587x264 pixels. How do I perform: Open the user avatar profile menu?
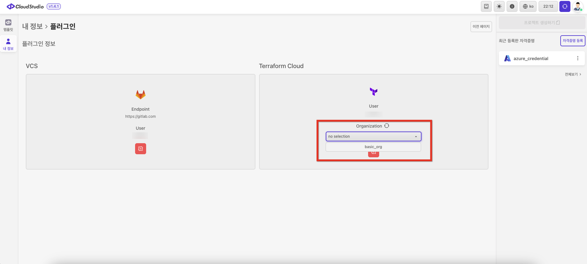tap(578, 6)
